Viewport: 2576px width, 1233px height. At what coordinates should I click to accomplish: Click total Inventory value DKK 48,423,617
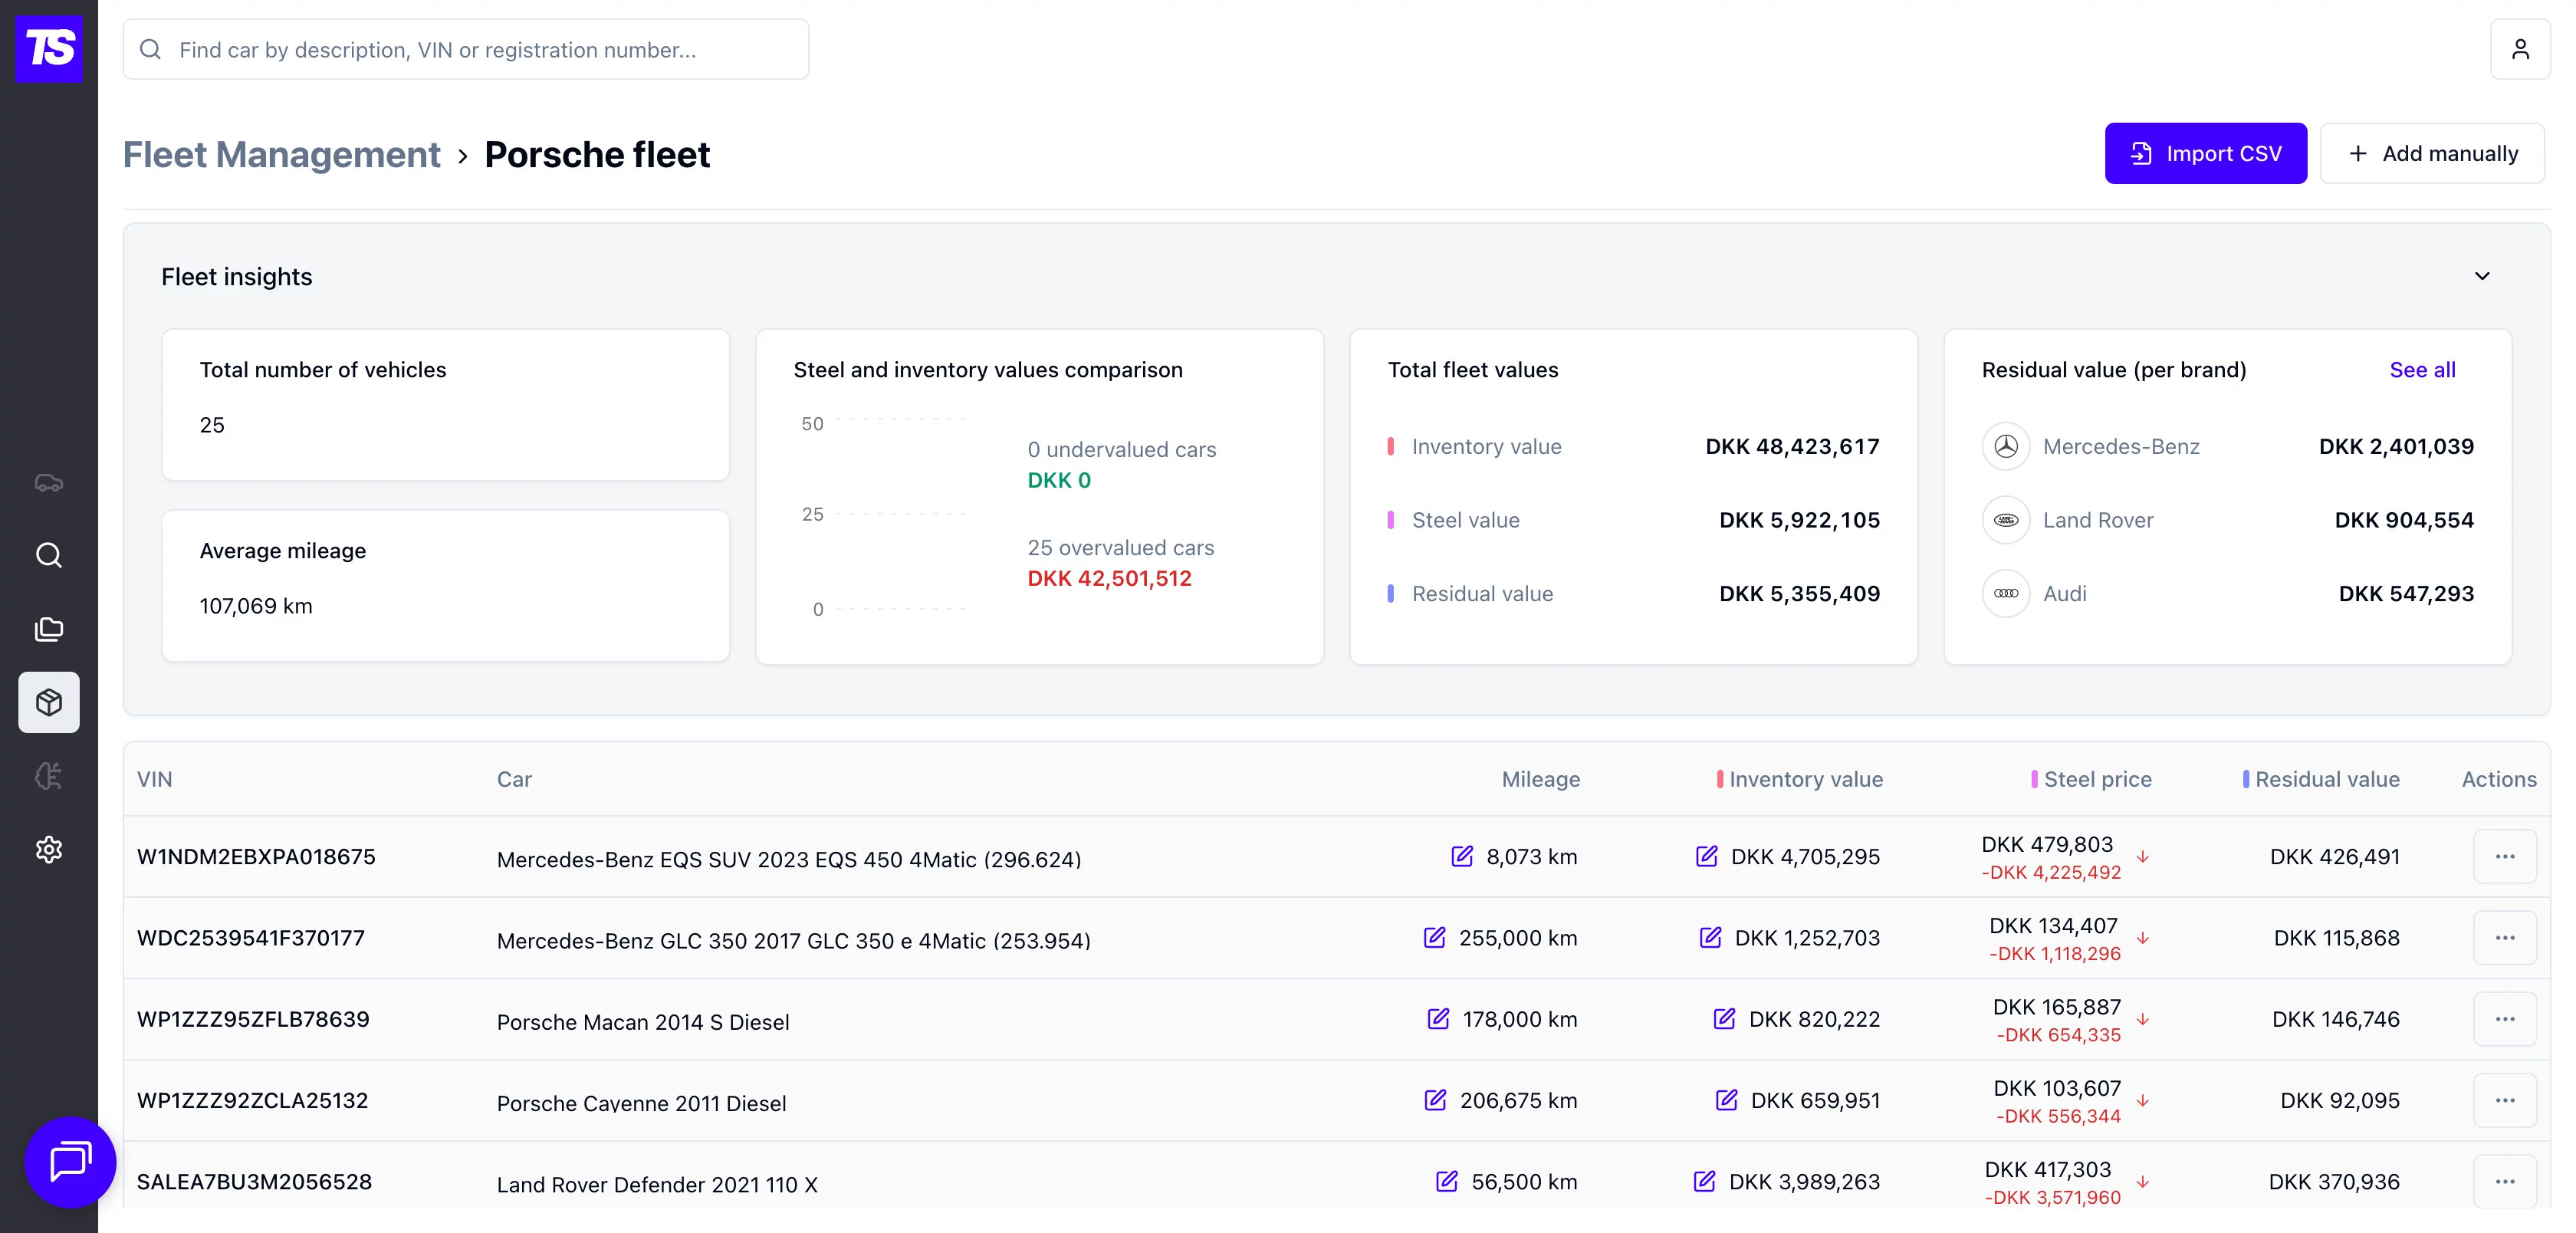click(1792, 446)
